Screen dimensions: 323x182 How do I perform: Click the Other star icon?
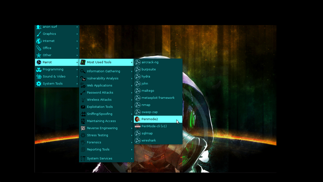point(39,55)
